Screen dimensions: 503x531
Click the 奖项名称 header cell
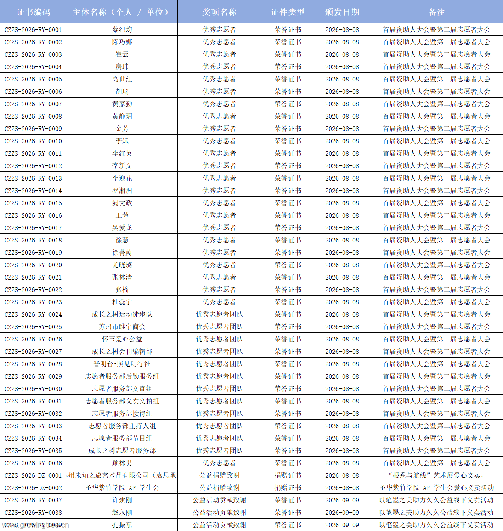(219, 12)
